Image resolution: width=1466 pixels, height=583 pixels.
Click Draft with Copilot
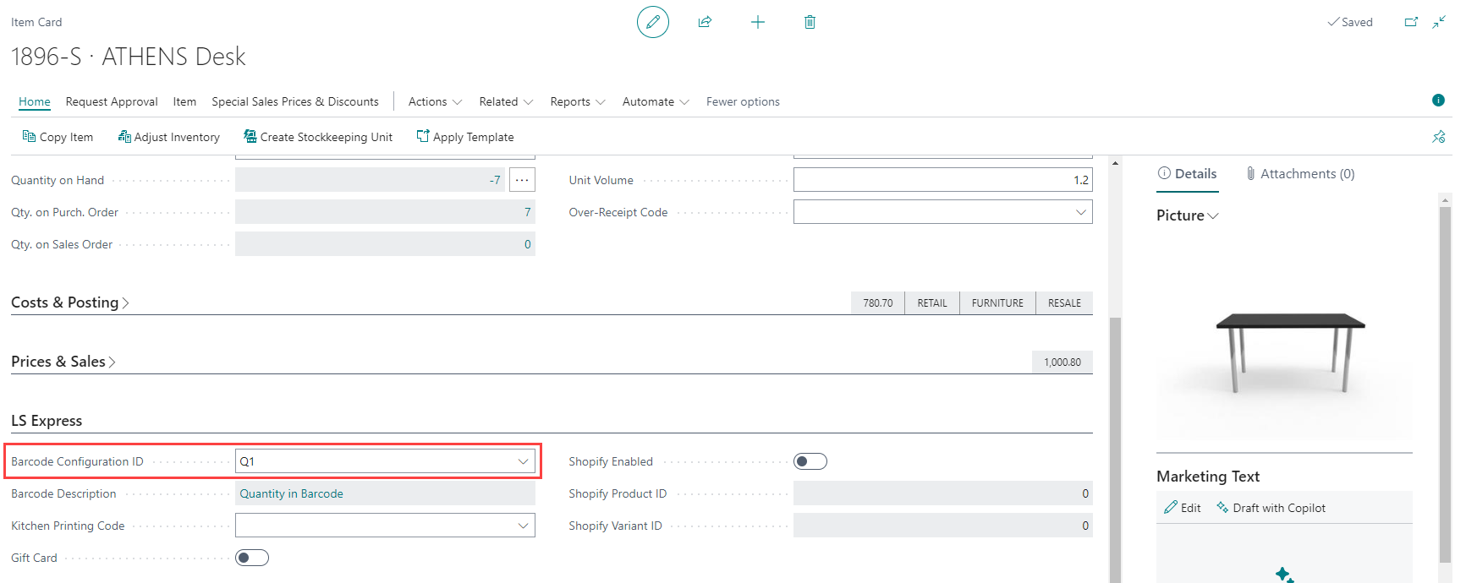[1271, 508]
